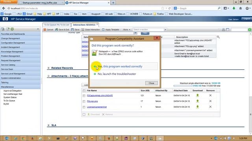Collapse the Attachments section
The width and height of the screenshot is (252, 141).
(x=48, y=76)
